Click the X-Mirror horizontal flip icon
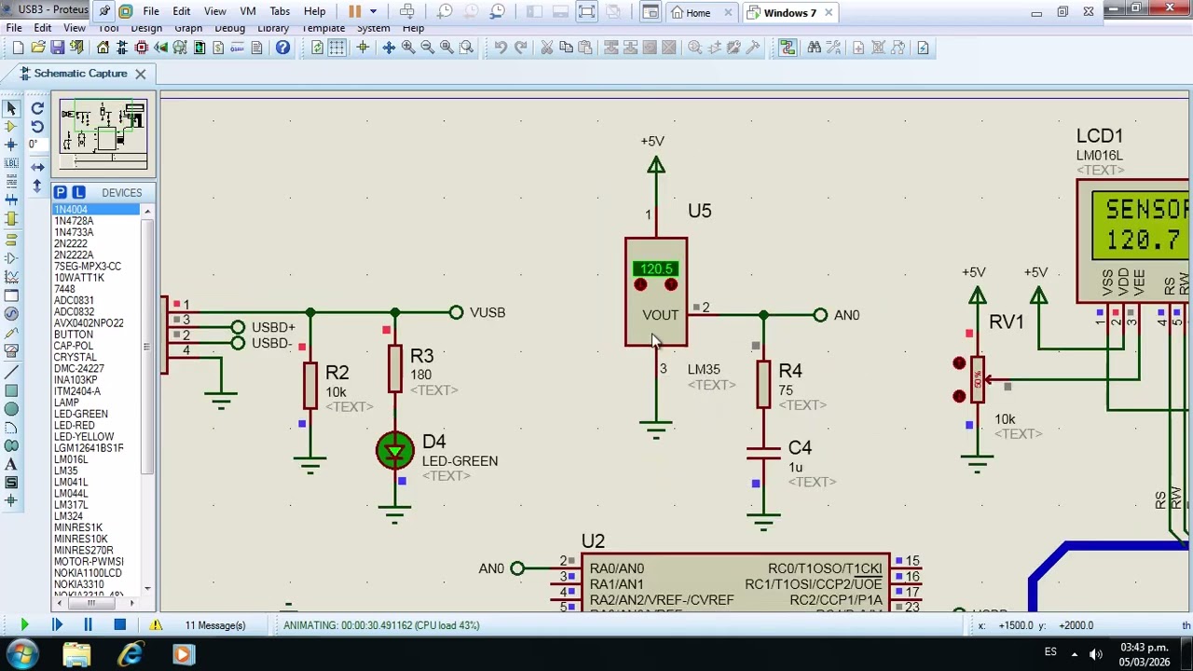Screen dimensions: 1193x671 coord(37,167)
